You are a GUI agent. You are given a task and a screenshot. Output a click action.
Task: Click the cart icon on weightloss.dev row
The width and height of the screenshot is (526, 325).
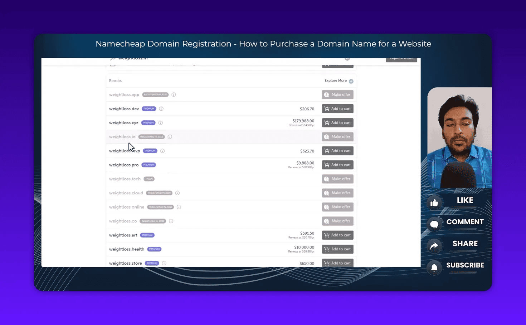pos(327,109)
